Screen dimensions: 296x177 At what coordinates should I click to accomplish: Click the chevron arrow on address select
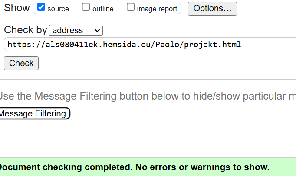pos(97,30)
